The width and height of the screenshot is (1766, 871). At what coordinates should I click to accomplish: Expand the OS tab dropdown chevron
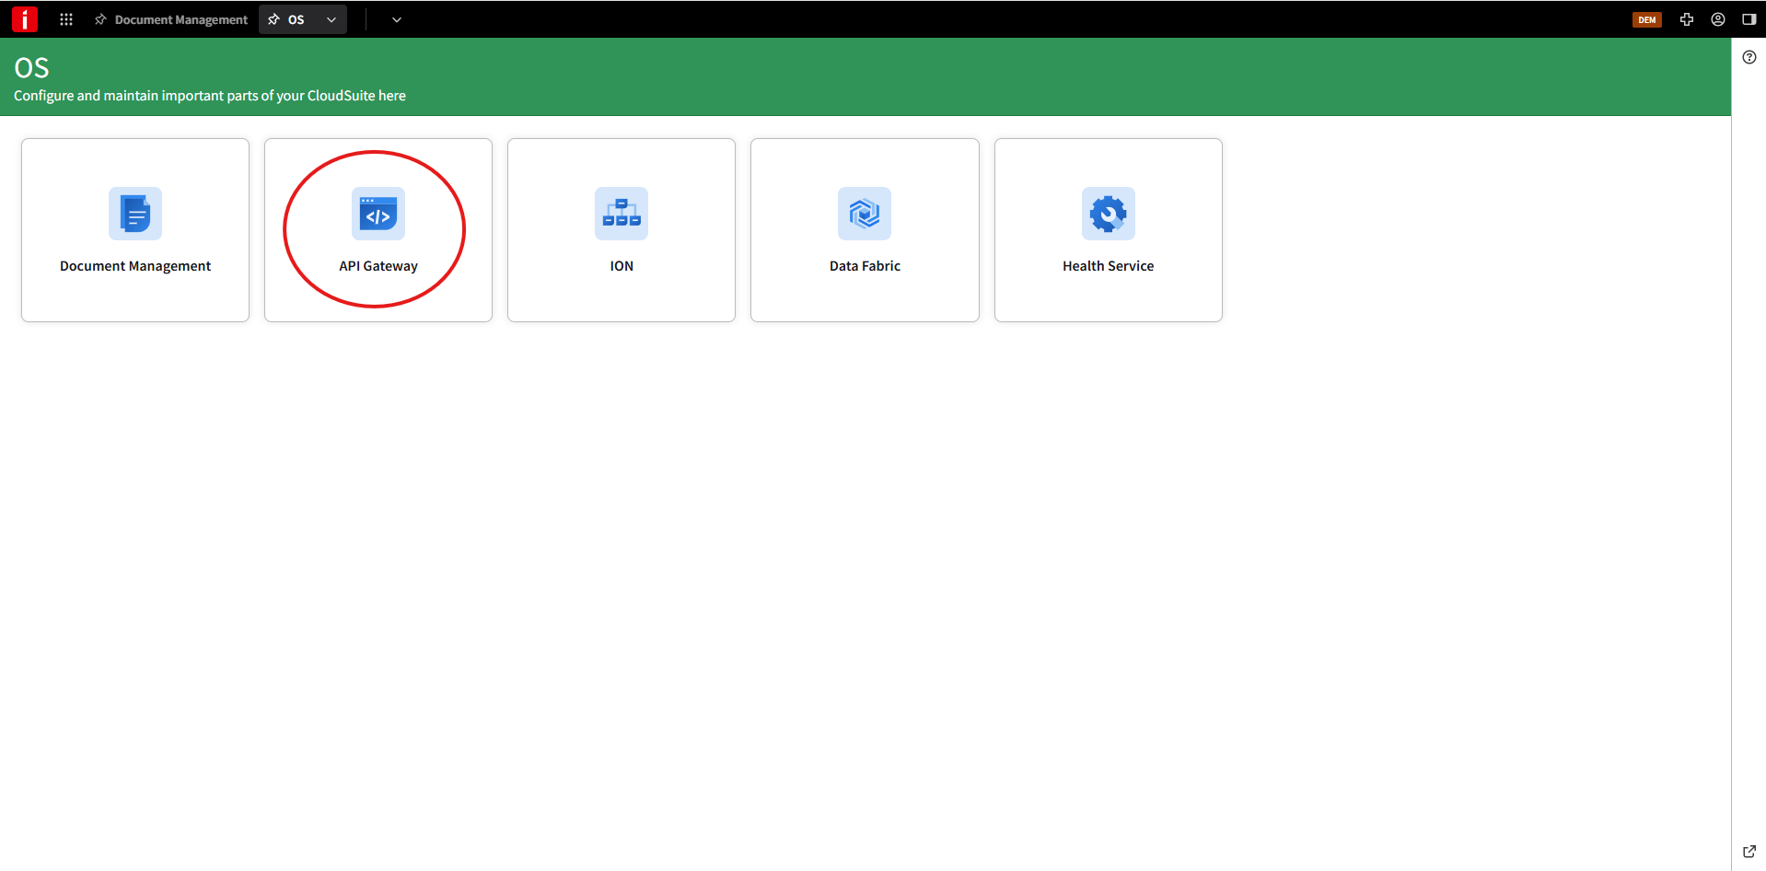point(331,19)
